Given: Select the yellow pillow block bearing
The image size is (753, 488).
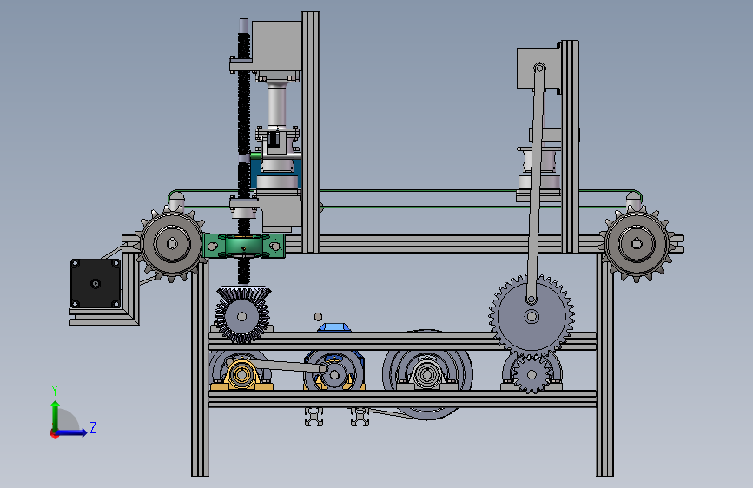Looking at the screenshot, I should pyautogui.click(x=241, y=375).
